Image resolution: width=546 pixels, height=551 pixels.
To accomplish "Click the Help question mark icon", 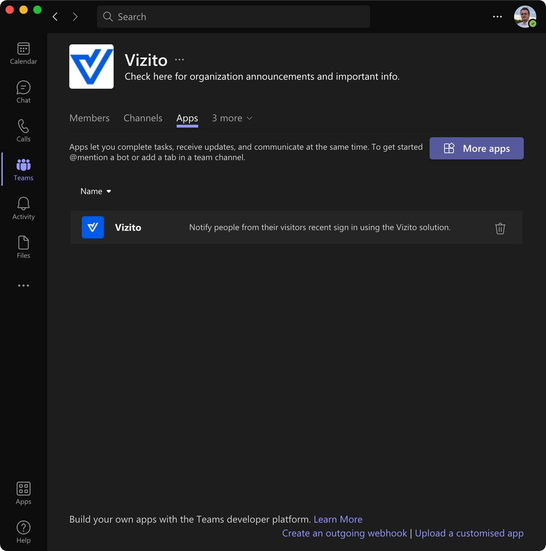I will (x=23, y=532).
